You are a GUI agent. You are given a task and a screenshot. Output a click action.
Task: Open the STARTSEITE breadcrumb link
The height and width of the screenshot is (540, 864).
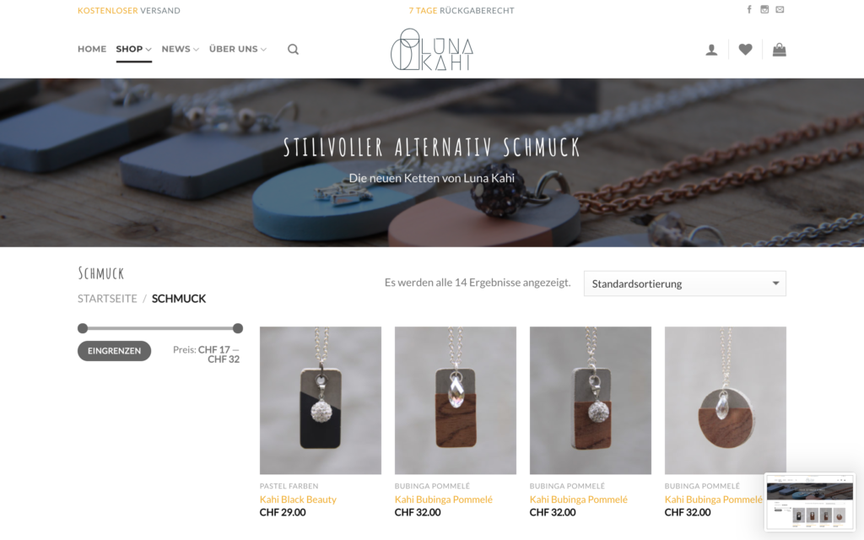(x=107, y=299)
